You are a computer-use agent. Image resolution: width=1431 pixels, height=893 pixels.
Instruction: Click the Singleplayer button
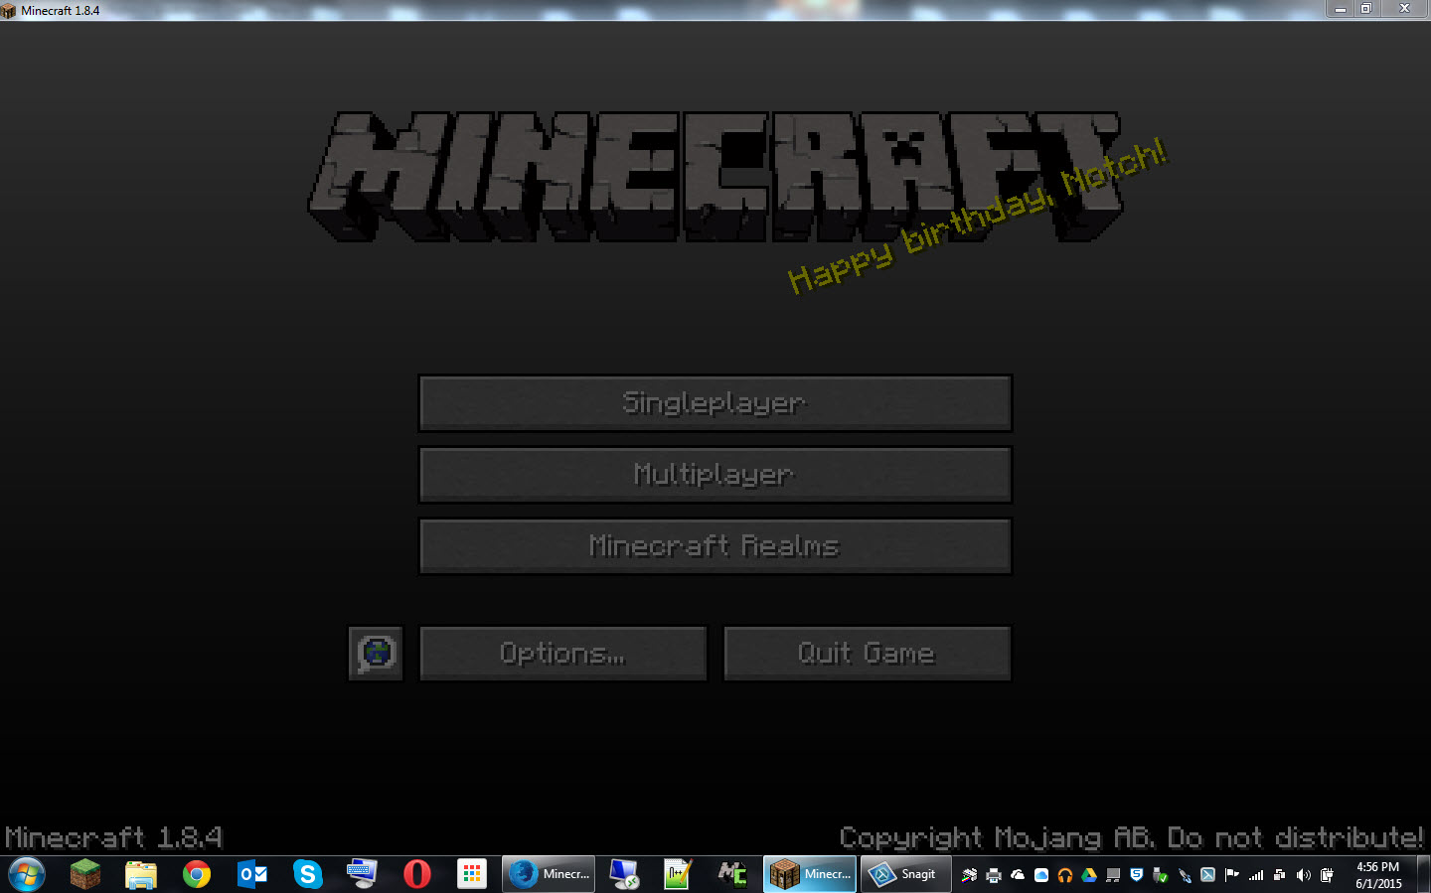tap(715, 403)
